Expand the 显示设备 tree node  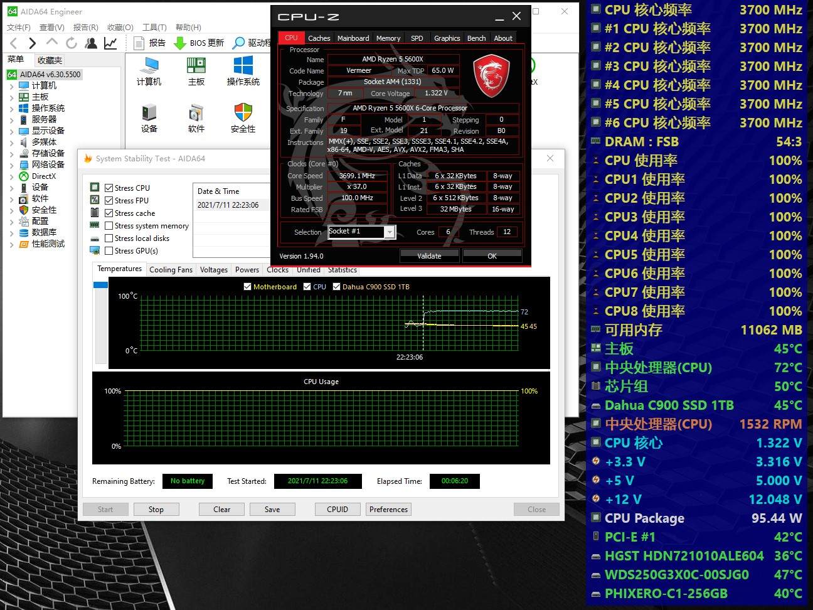tap(11, 131)
